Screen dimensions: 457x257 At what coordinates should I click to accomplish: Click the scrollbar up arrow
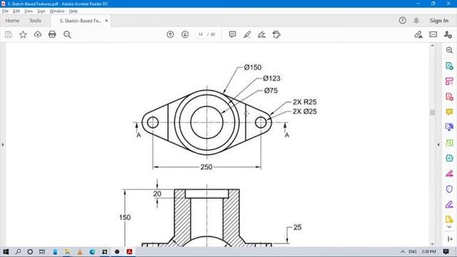click(432, 46)
